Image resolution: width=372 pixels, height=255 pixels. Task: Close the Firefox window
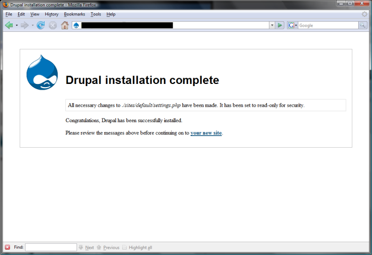362,3
